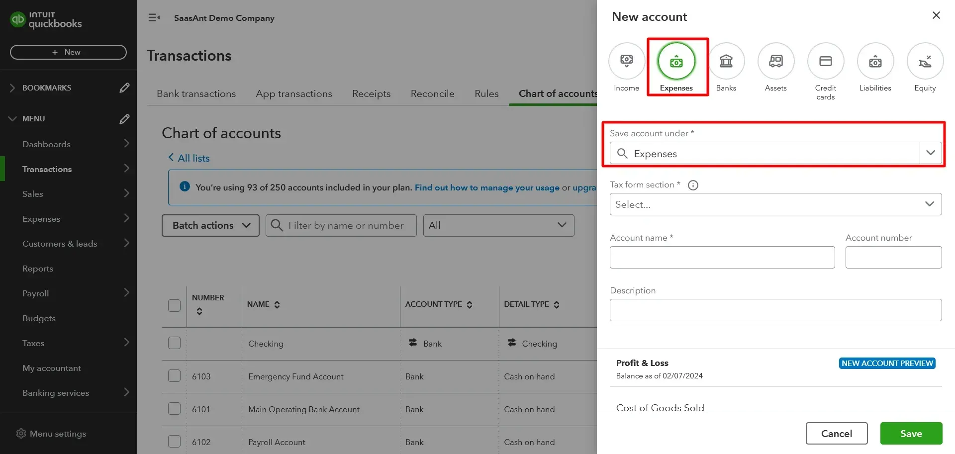Screen dimensions: 955x454
Task: Click the Filter by name or number field
Action: tap(341, 225)
